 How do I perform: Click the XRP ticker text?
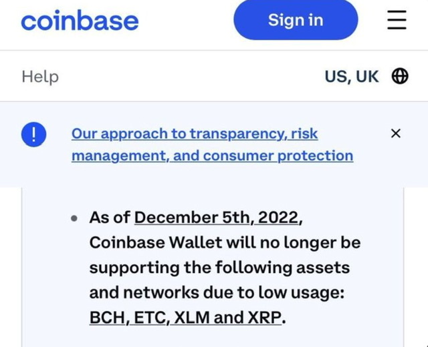265,318
